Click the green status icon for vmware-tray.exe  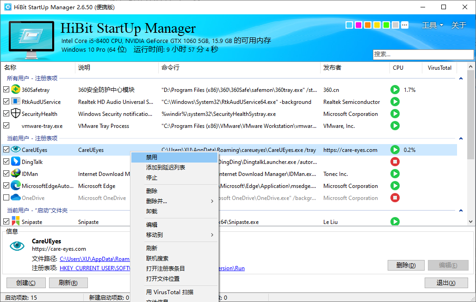(395, 126)
